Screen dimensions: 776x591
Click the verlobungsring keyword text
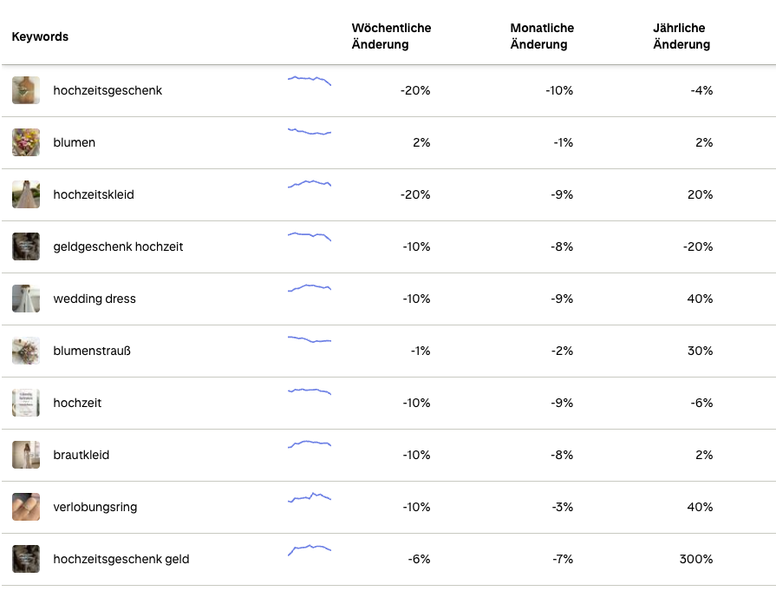coord(95,507)
